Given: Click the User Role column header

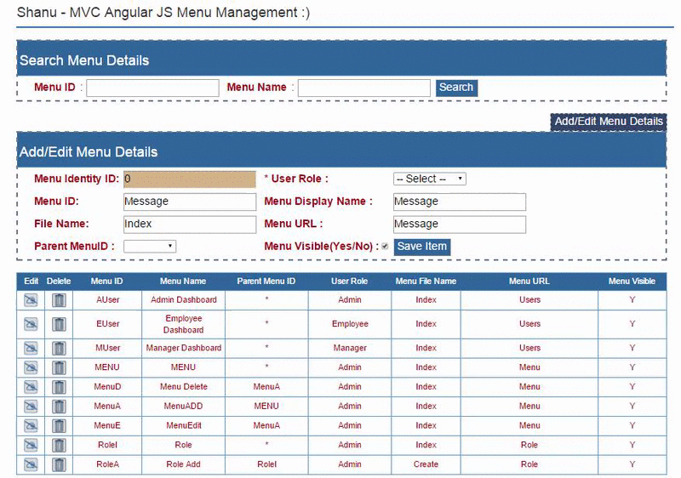Looking at the screenshot, I should pos(350,281).
